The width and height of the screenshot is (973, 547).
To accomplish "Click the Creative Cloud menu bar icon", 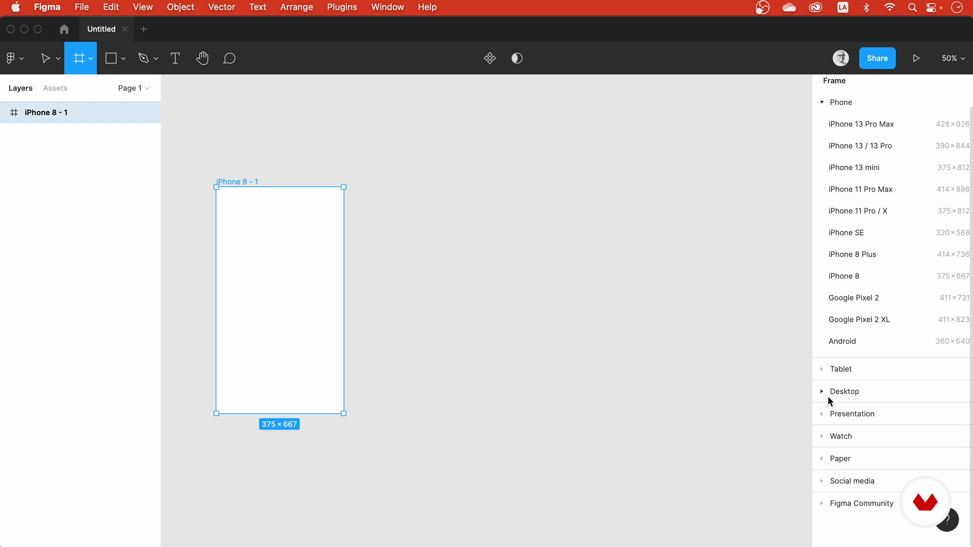I will [815, 7].
